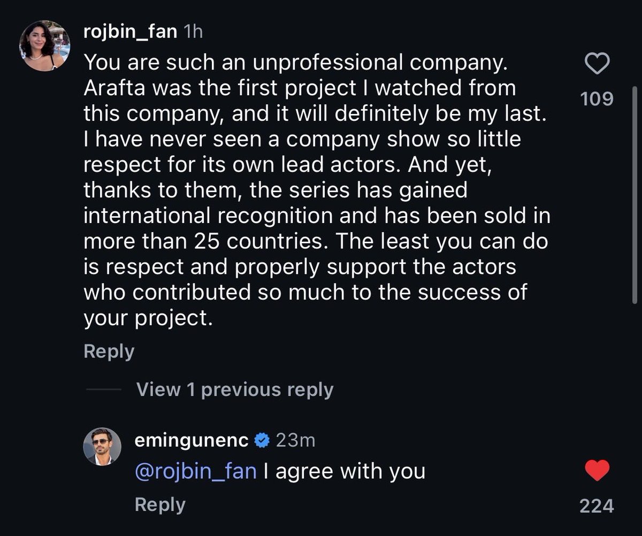Open the emingunenc username link
This screenshot has width=642, height=536.
(x=193, y=441)
